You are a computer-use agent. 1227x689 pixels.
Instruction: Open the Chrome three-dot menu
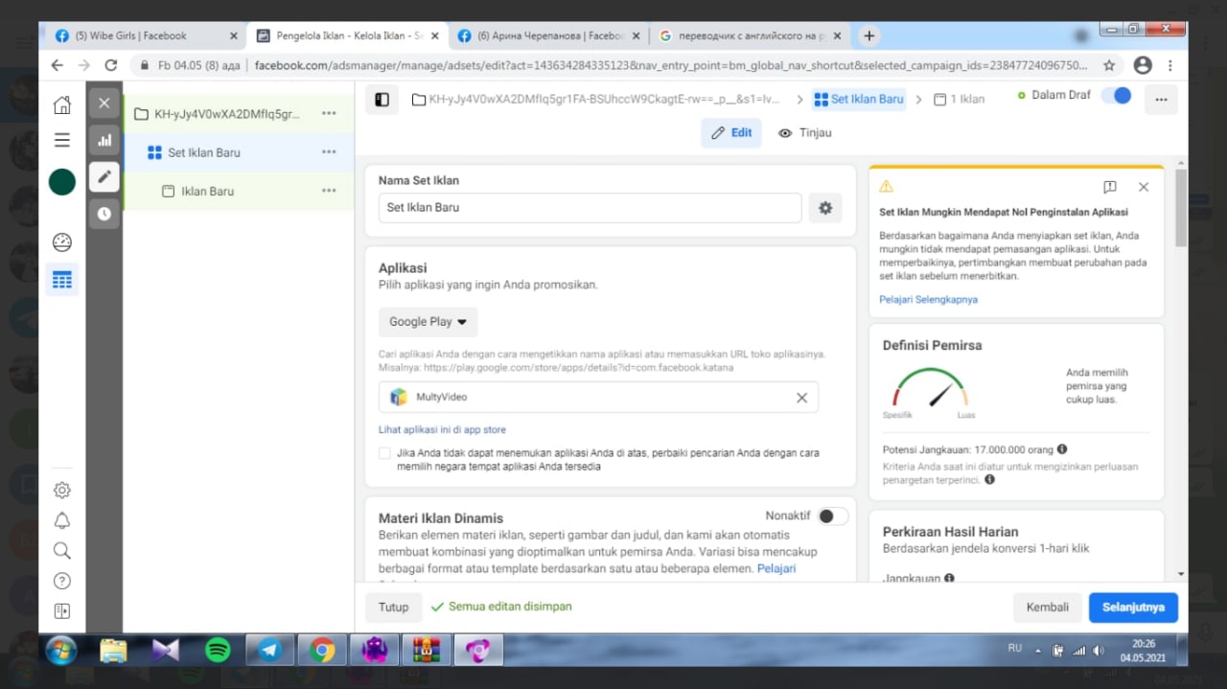click(1169, 65)
